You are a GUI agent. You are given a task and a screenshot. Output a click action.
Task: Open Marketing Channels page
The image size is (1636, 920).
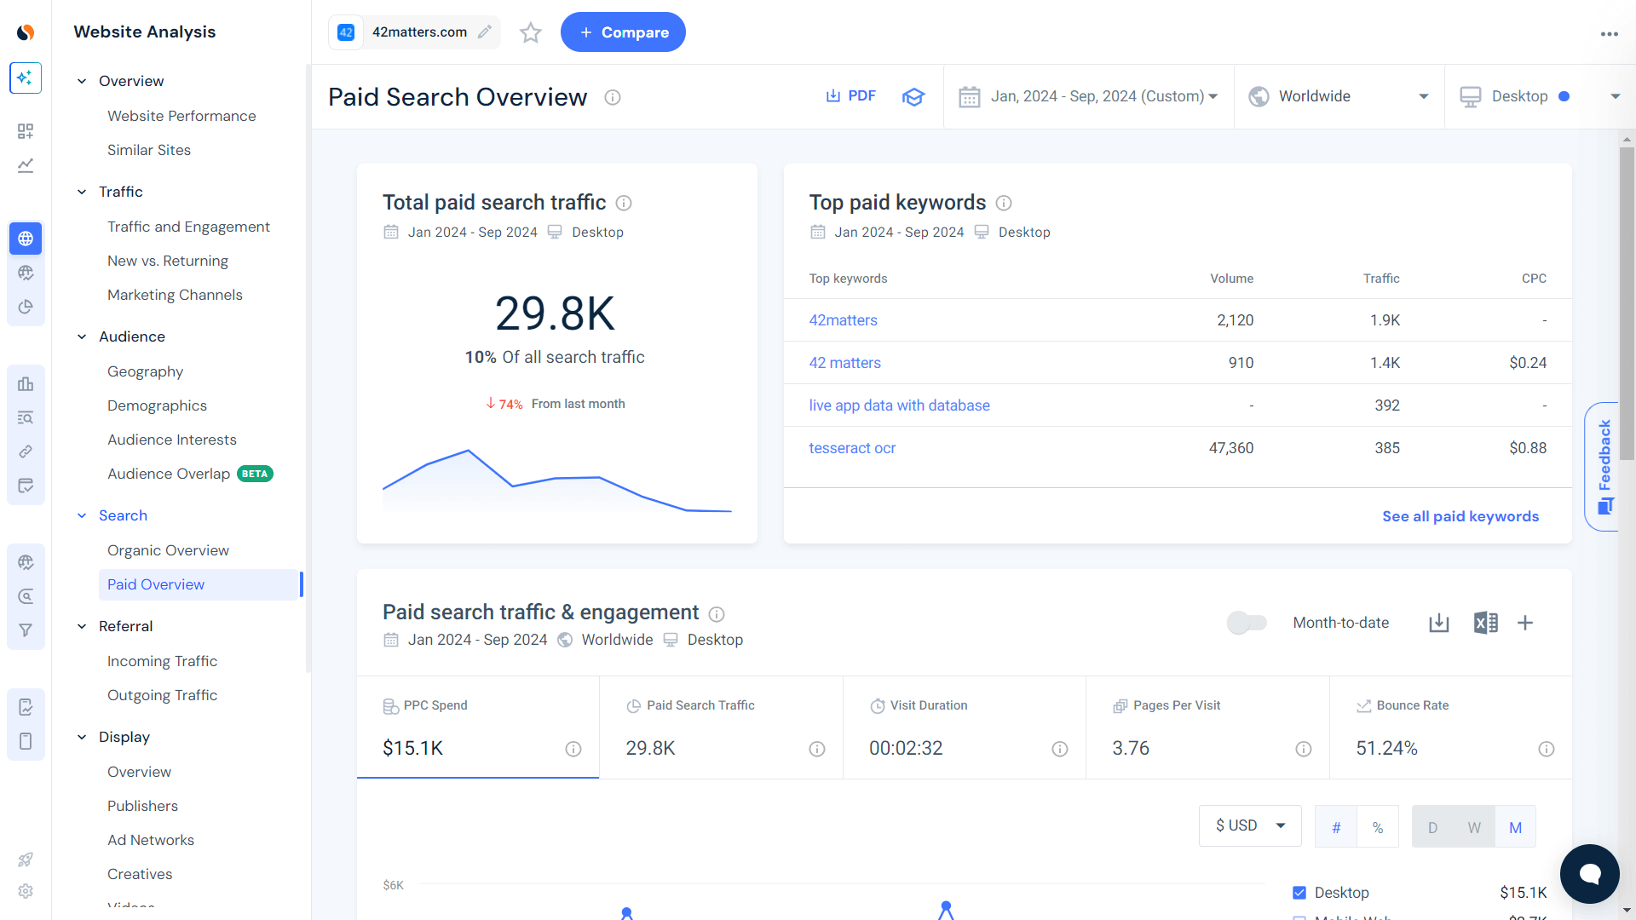pyautogui.click(x=175, y=295)
